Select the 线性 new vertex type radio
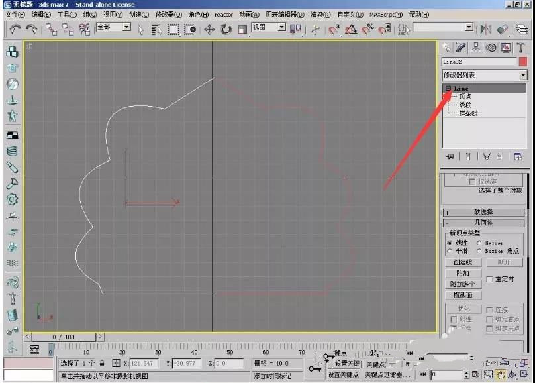535x383 pixels. [x=450, y=243]
